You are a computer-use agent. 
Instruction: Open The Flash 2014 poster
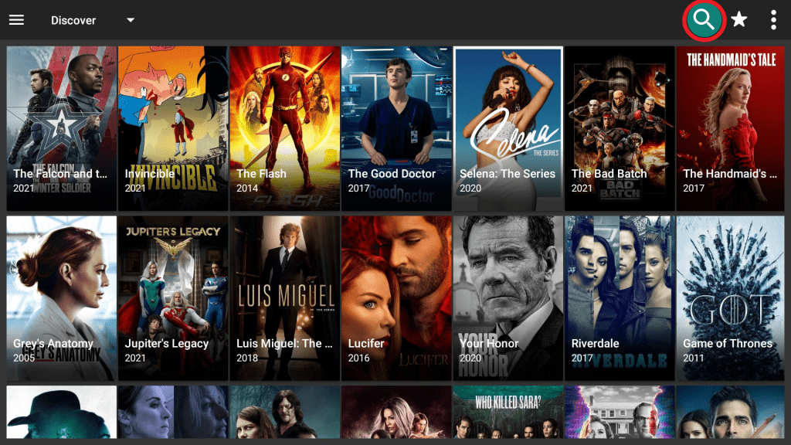click(x=284, y=128)
